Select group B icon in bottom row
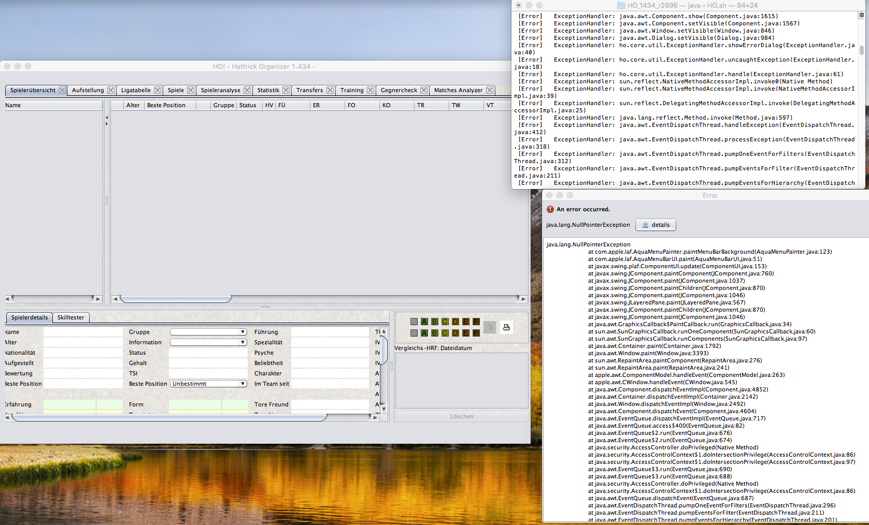 pyautogui.click(x=435, y=333)
